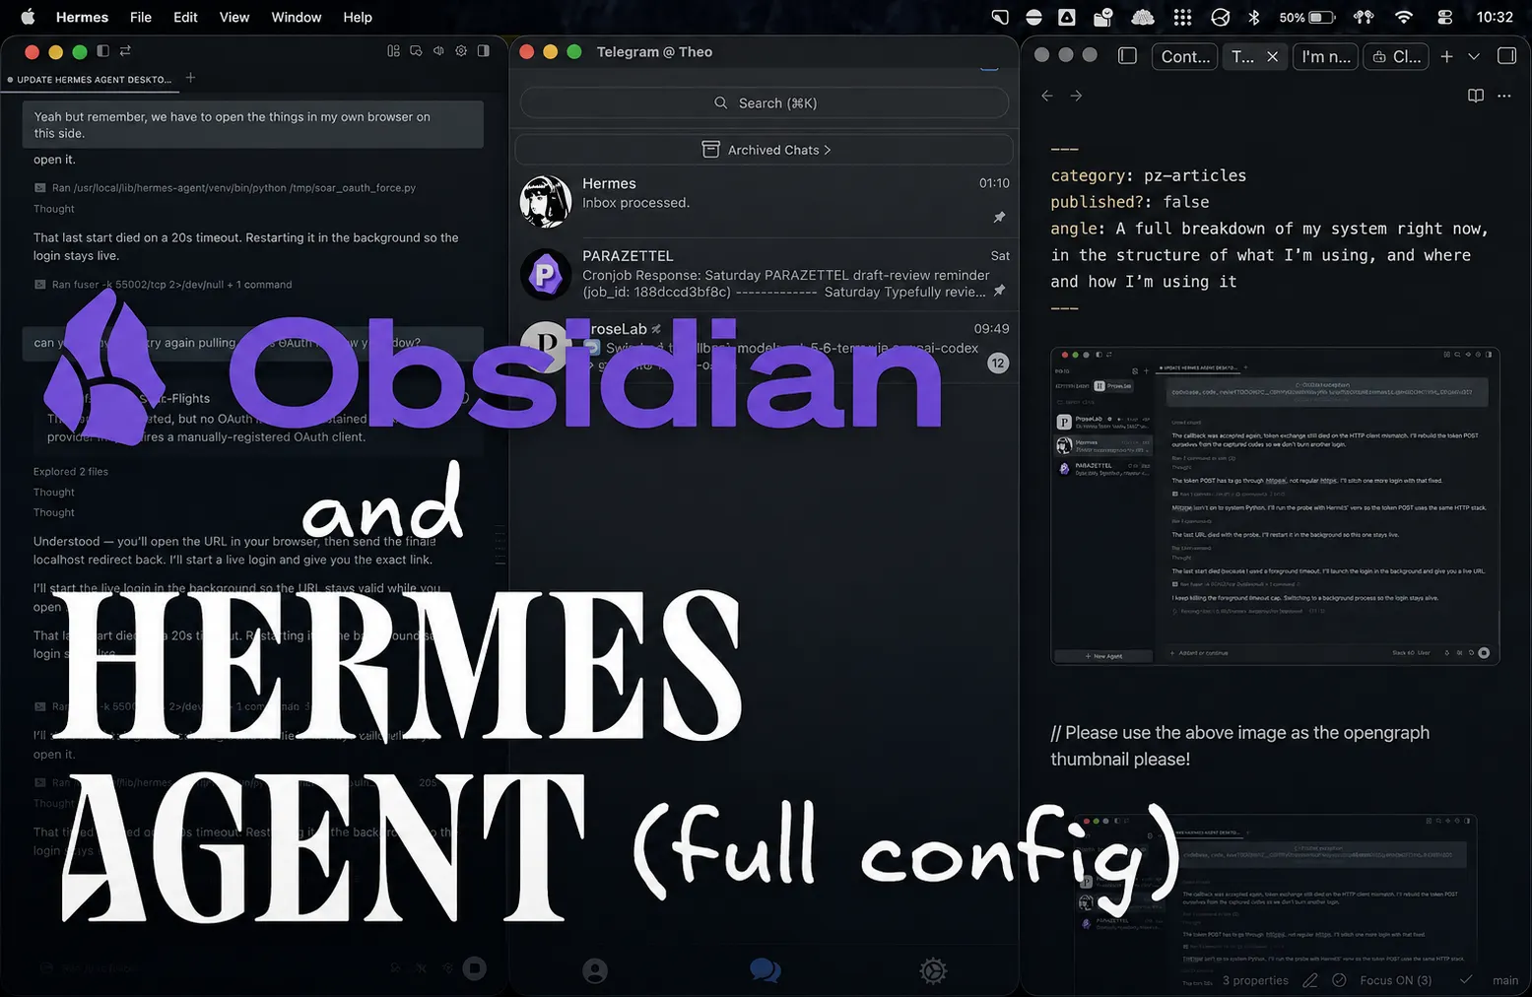The height and width of the screenshot is (997, 1532).
Task: Switch to the Cont... tab in Obsidian
Action: (x=1185, y=57)
